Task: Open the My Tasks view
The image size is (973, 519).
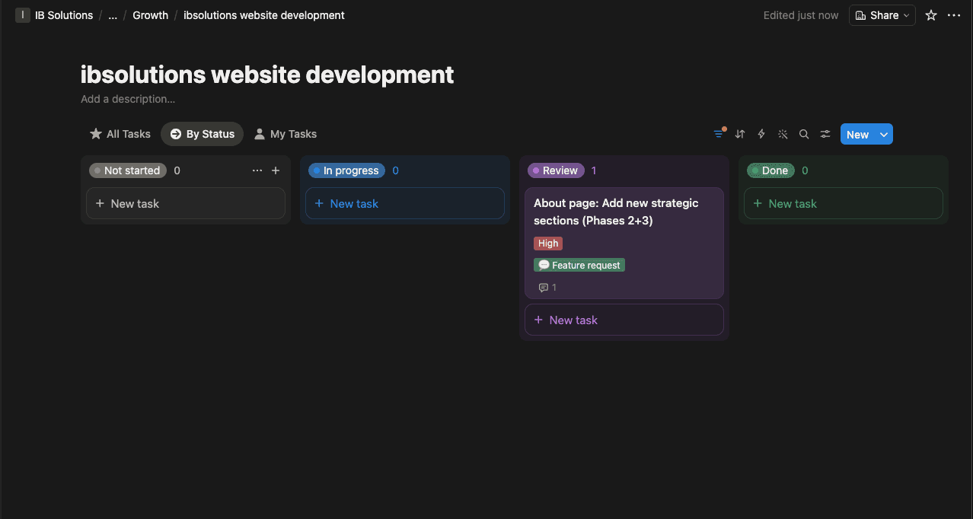Action: pyautogui.click(x=285, y=133)
